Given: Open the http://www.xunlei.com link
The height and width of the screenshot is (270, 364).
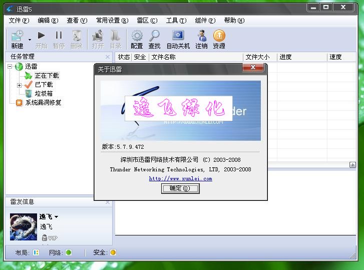Looking at the screenshot, I should pos(180,178).
